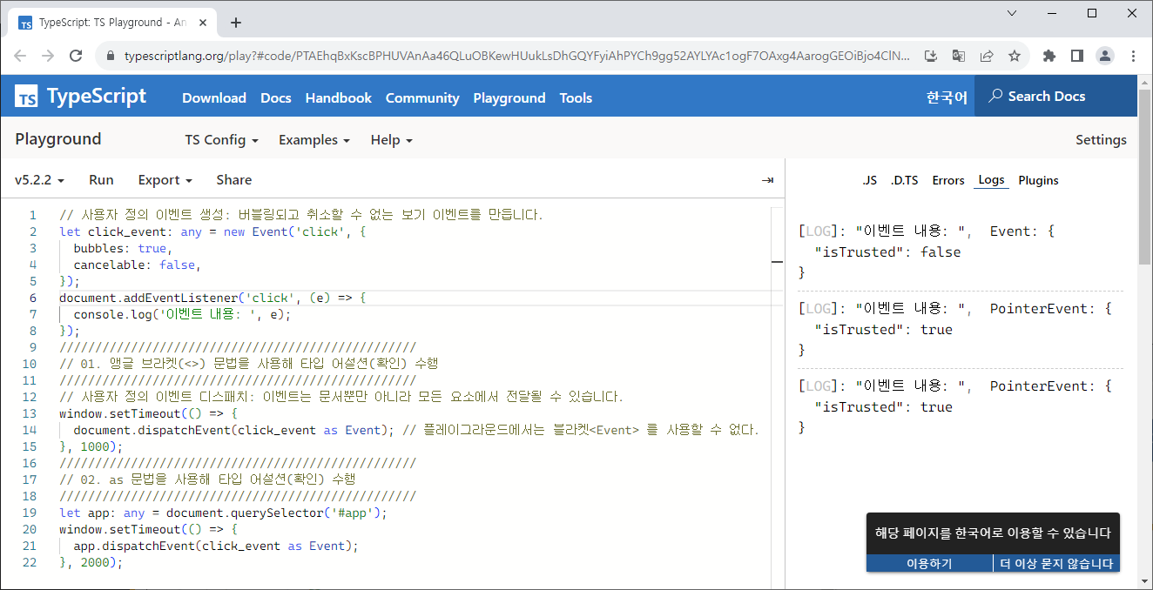Open playground Settings
The height and width of the screenshot is (590, 1153).
1101,140
